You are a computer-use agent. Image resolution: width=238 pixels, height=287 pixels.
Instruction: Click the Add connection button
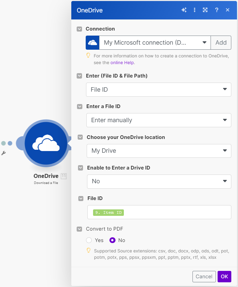click(x=221, y=43)
